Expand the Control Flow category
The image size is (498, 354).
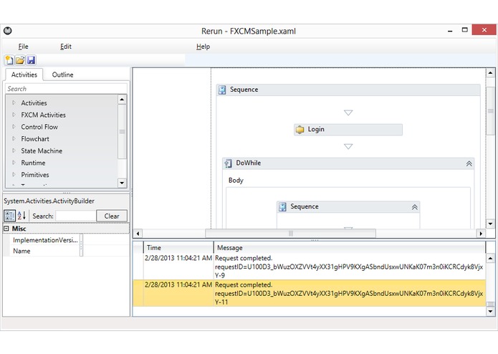tap(14, 126)
